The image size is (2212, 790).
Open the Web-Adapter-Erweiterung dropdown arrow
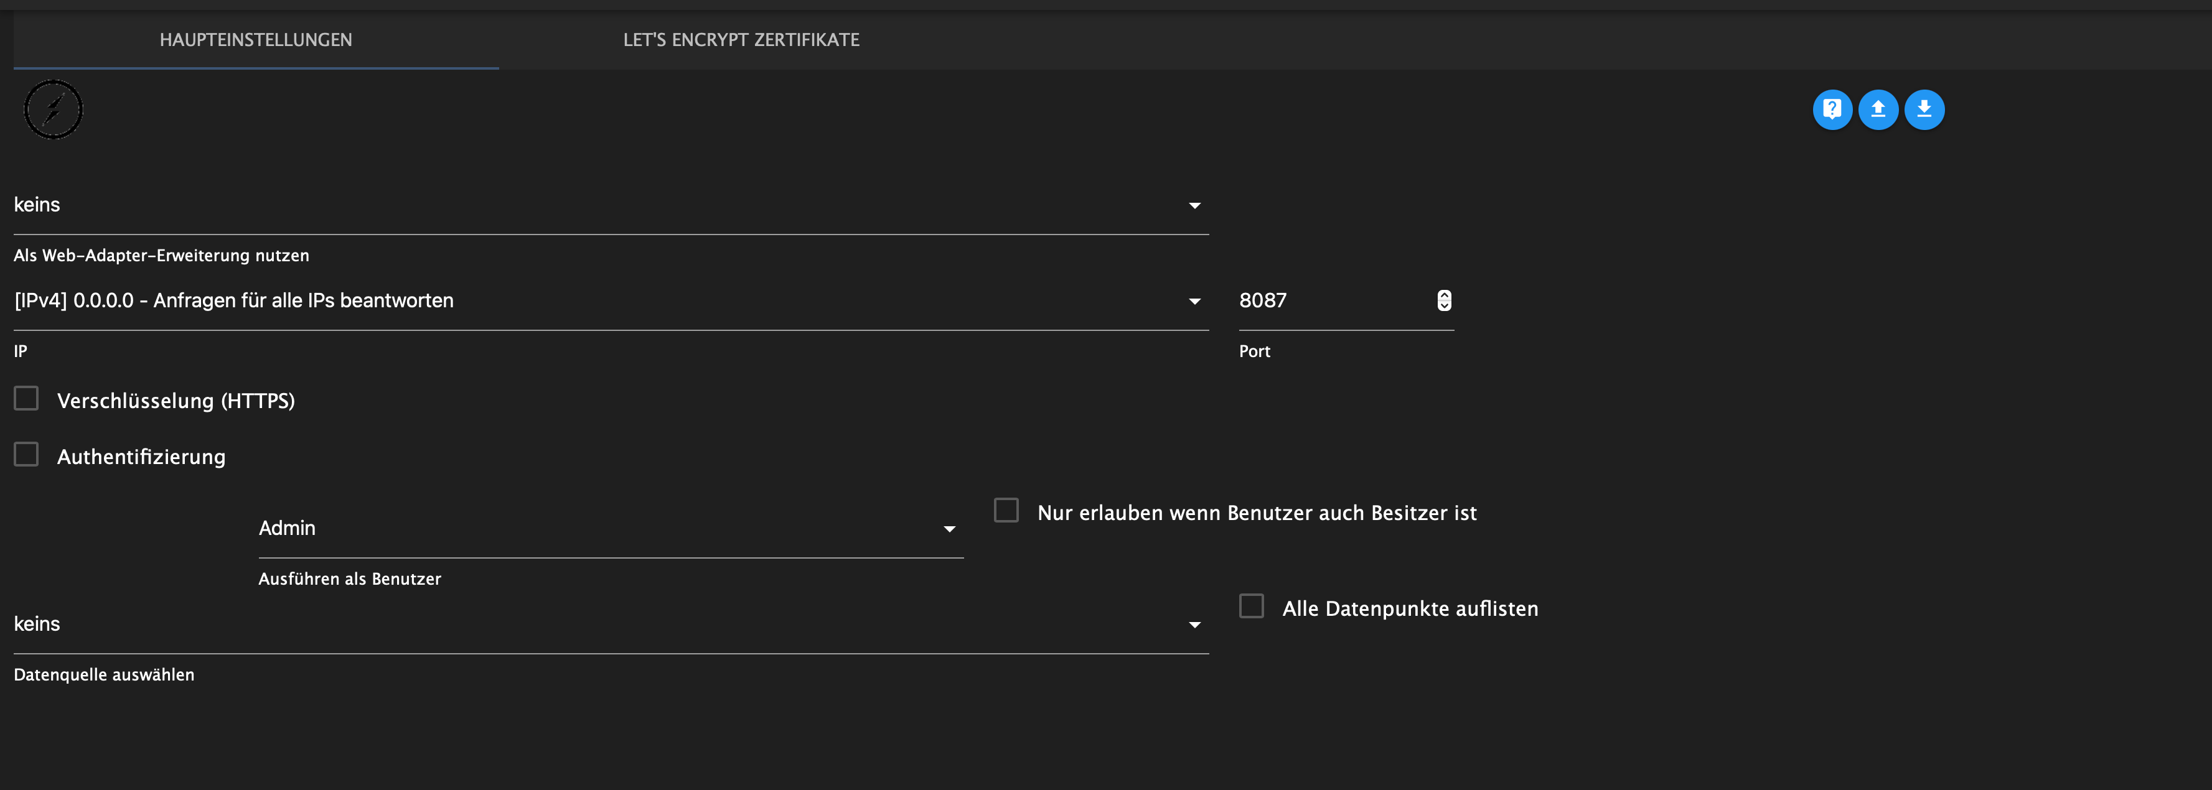[1194, 206]
